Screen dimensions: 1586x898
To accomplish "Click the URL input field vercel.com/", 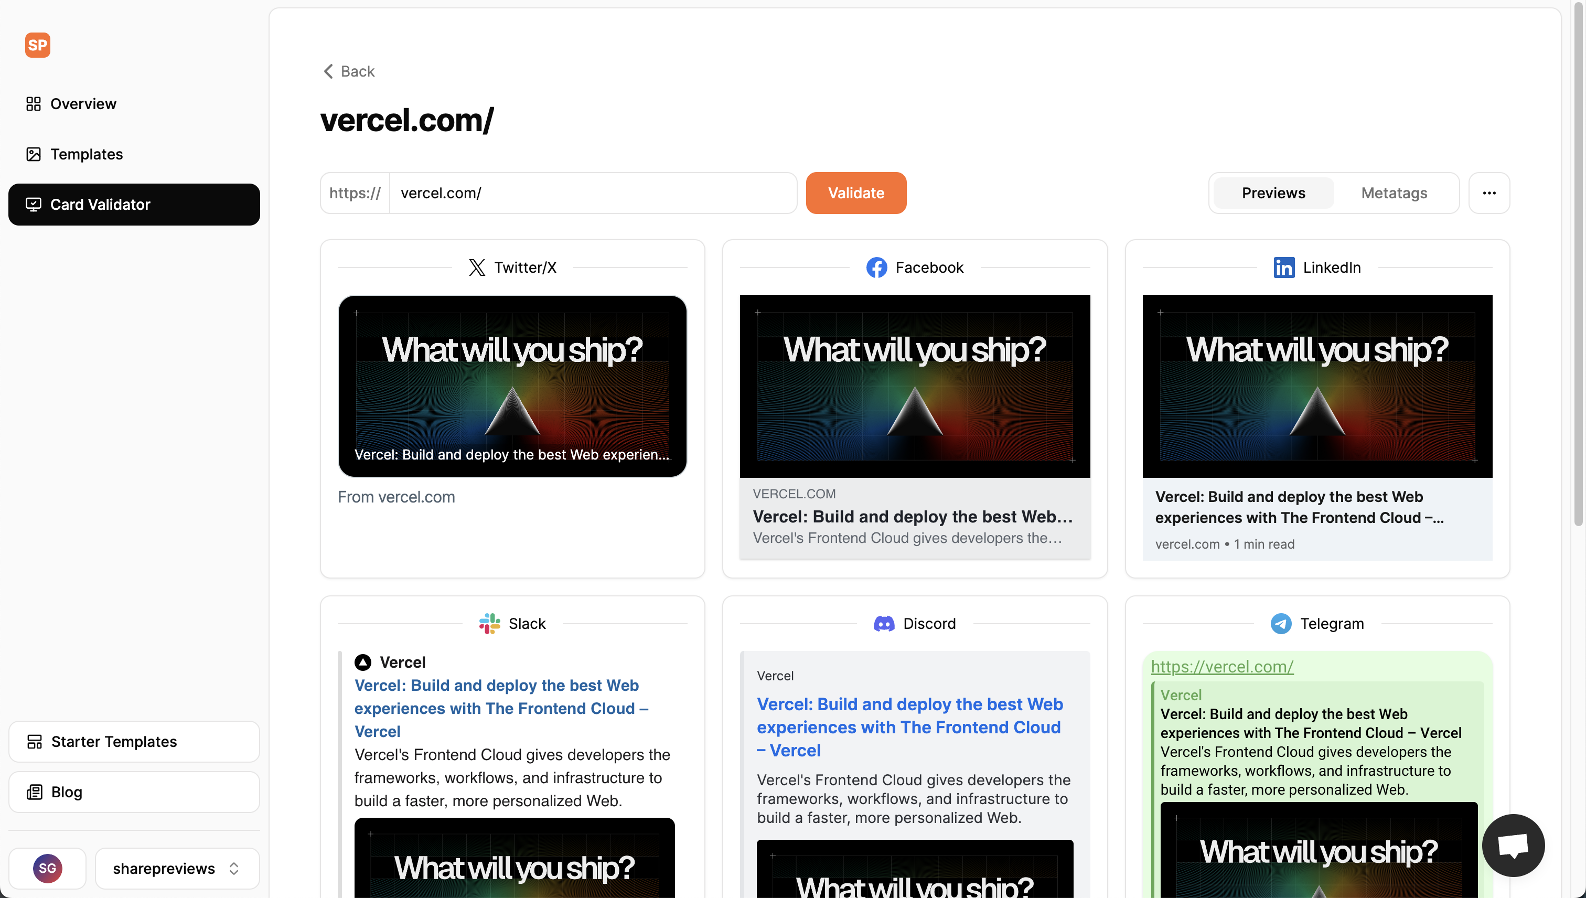I will click(593, 193).
